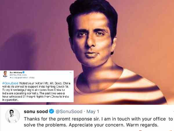Open sonu sood's round profile avatar
The image size is (174, 131).
point(12,116)
